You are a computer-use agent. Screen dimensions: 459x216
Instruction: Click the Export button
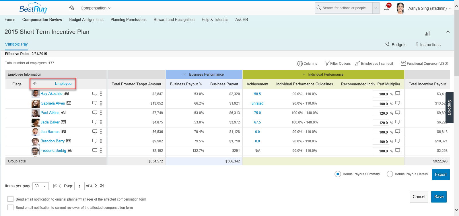point(441,174)
